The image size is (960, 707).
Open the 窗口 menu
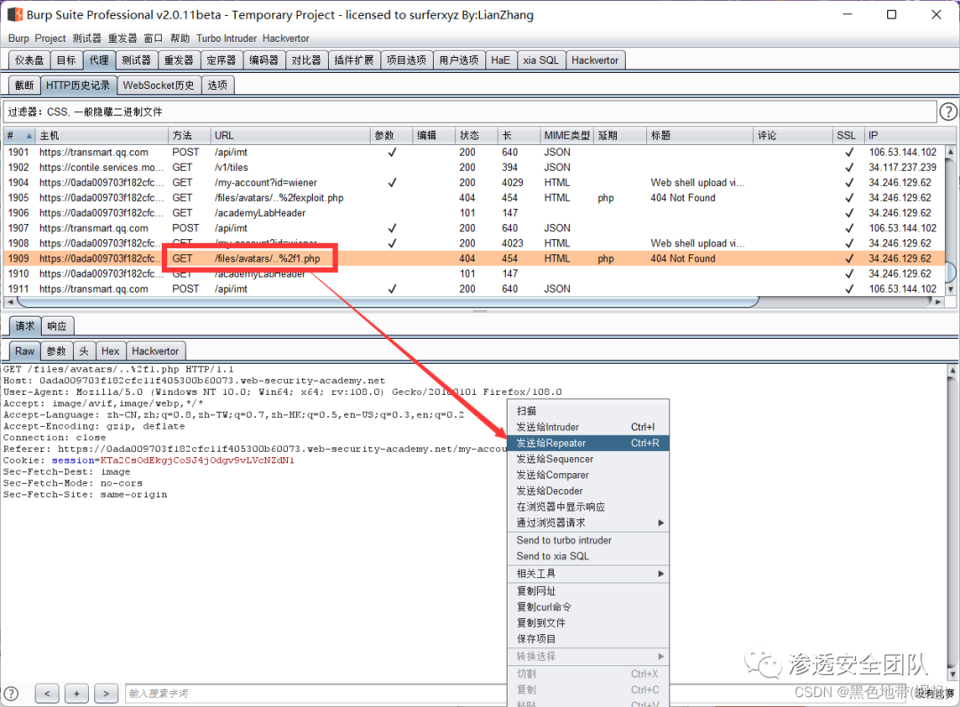pos(153,38)
